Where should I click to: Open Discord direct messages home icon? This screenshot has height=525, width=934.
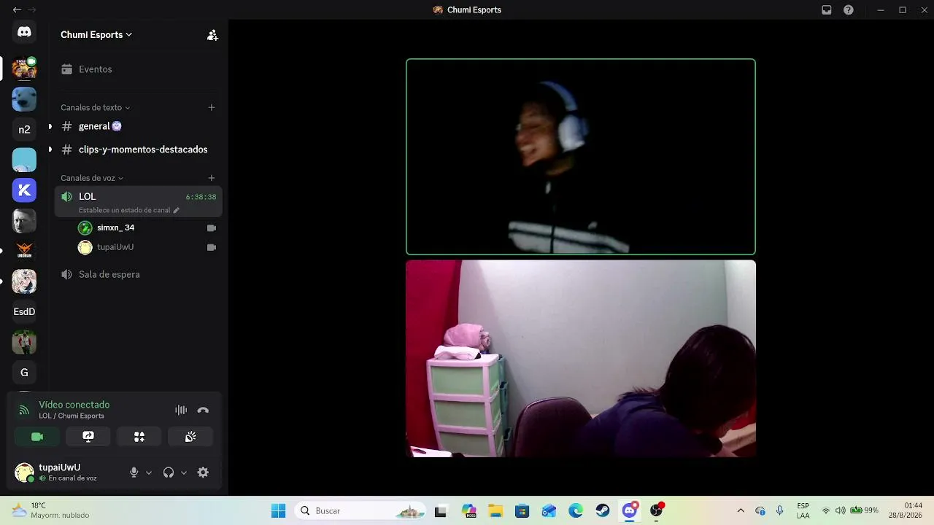(24, 32)
